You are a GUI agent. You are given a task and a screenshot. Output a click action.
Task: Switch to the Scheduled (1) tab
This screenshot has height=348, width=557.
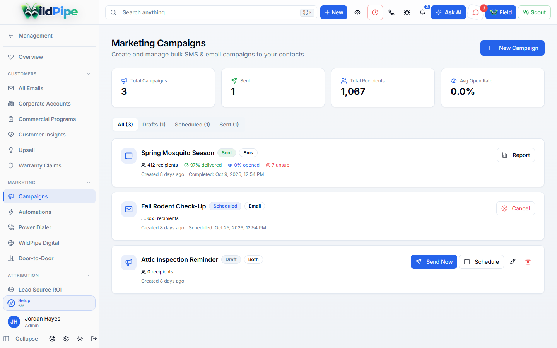[x=192, y=125]
